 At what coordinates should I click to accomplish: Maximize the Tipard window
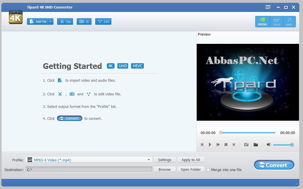click(x=286, y=7)
